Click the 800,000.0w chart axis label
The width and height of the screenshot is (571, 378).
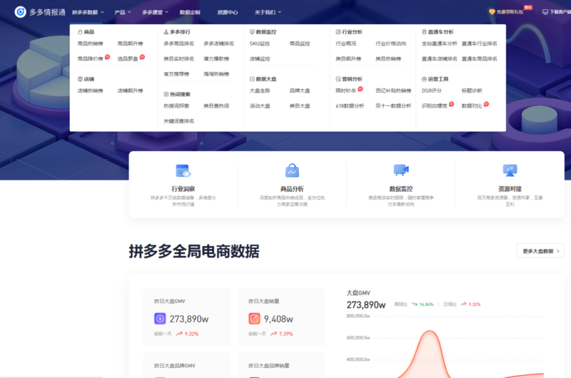click(x=358, y=316)
